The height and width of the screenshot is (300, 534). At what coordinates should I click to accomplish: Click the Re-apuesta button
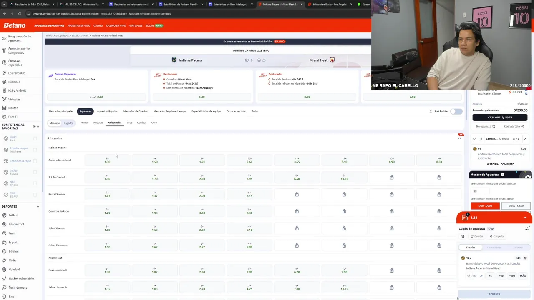point(486,126)
